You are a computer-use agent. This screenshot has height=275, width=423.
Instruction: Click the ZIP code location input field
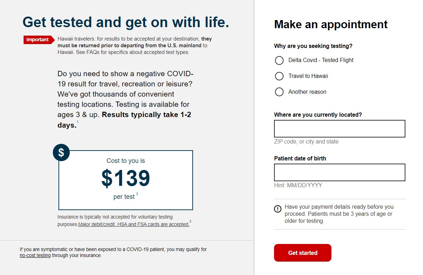[x=339, y=128]
